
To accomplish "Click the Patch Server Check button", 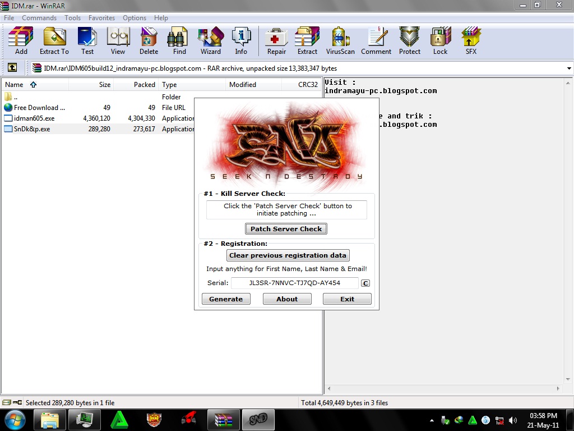I will click(286, 229).
